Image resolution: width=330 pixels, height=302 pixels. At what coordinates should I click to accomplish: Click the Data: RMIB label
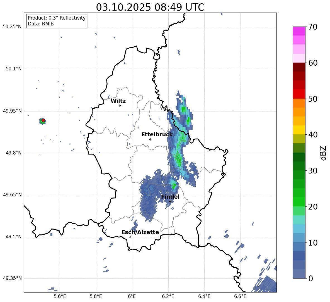point(41,24)
